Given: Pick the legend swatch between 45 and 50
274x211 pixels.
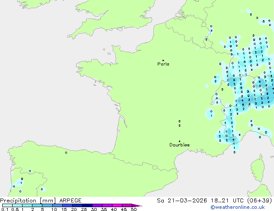Looking at the screenshot, I should coord(128,205).
